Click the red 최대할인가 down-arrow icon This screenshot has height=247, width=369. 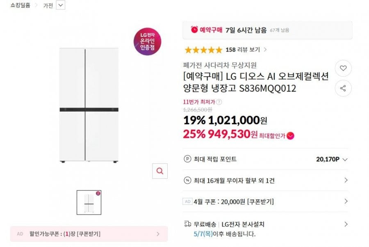pyautogui.click(x=290, y=136)
